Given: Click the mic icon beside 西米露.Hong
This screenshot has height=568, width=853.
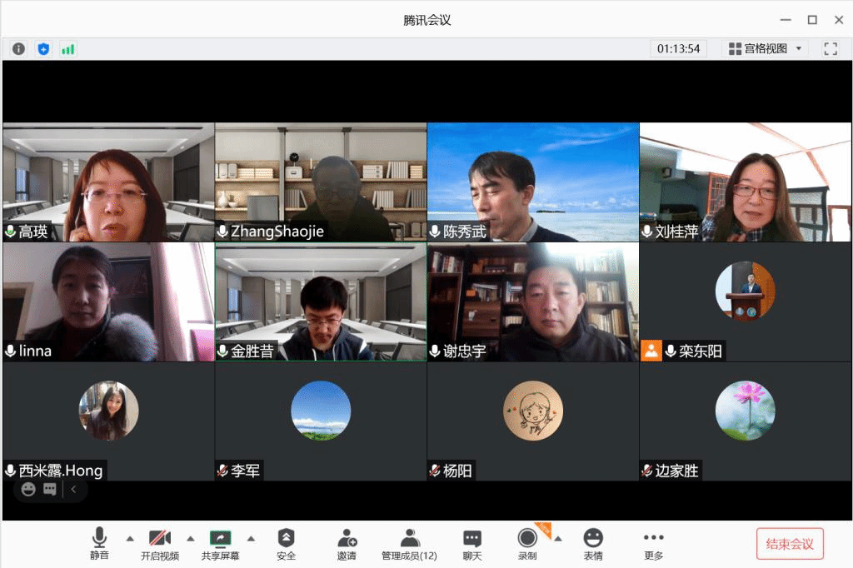Looking at the screenshot, I should 10,471.
